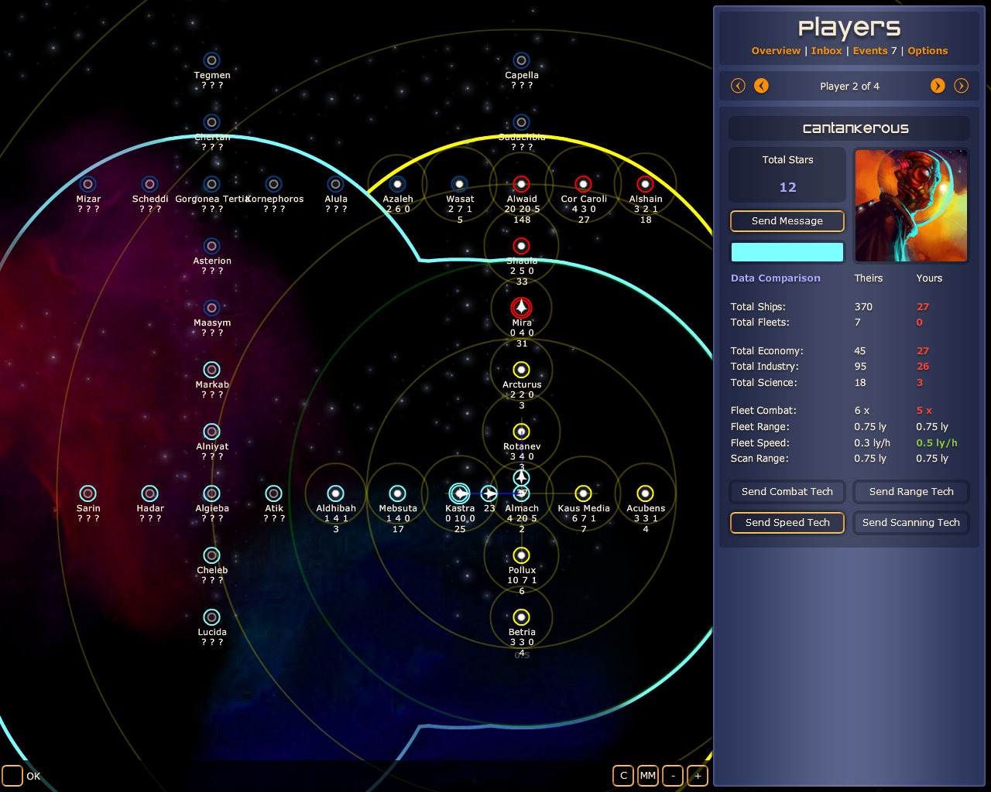The height and width of the screenshot is (792, 991).
Task: Open the Inbox tab
Action: [x=826, y=51]
